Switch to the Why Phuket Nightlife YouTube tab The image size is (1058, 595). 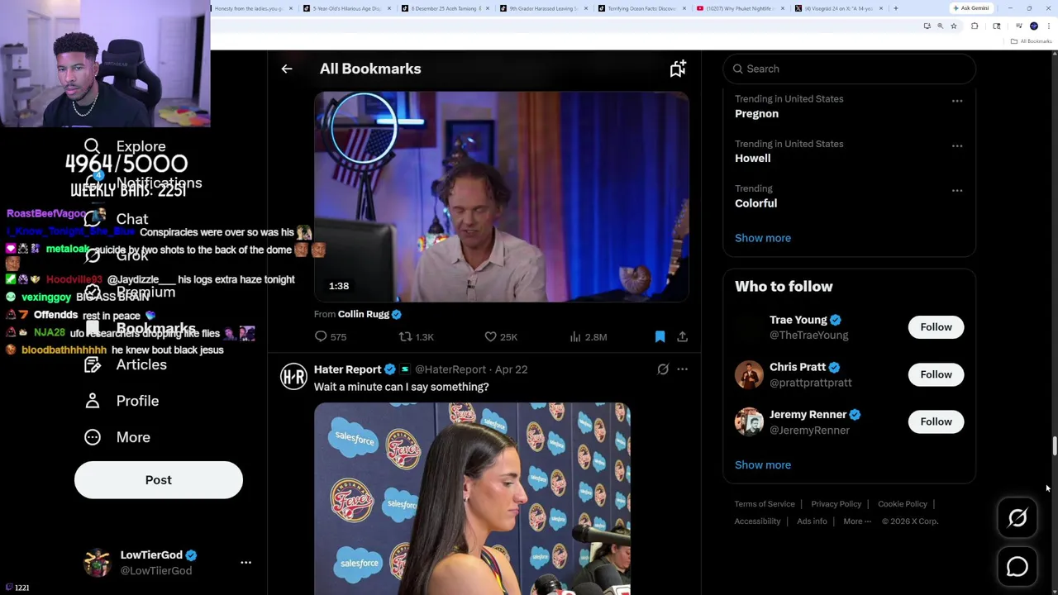pos(740,8)
